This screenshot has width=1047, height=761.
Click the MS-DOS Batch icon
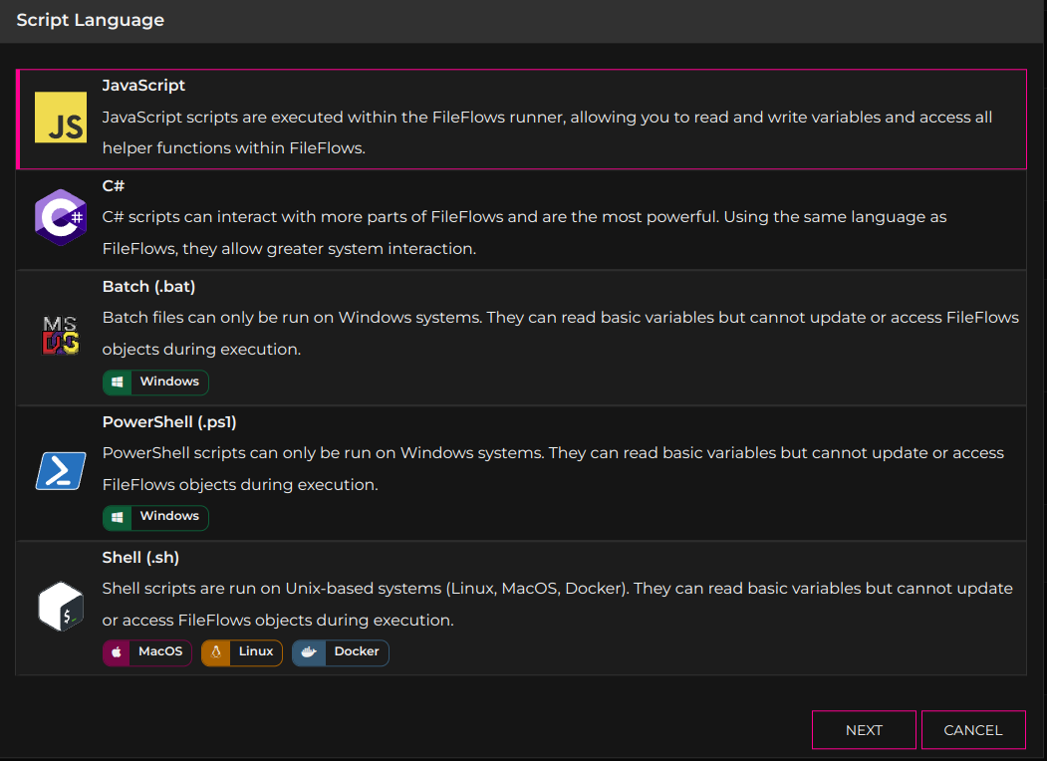tap(61, 335)
